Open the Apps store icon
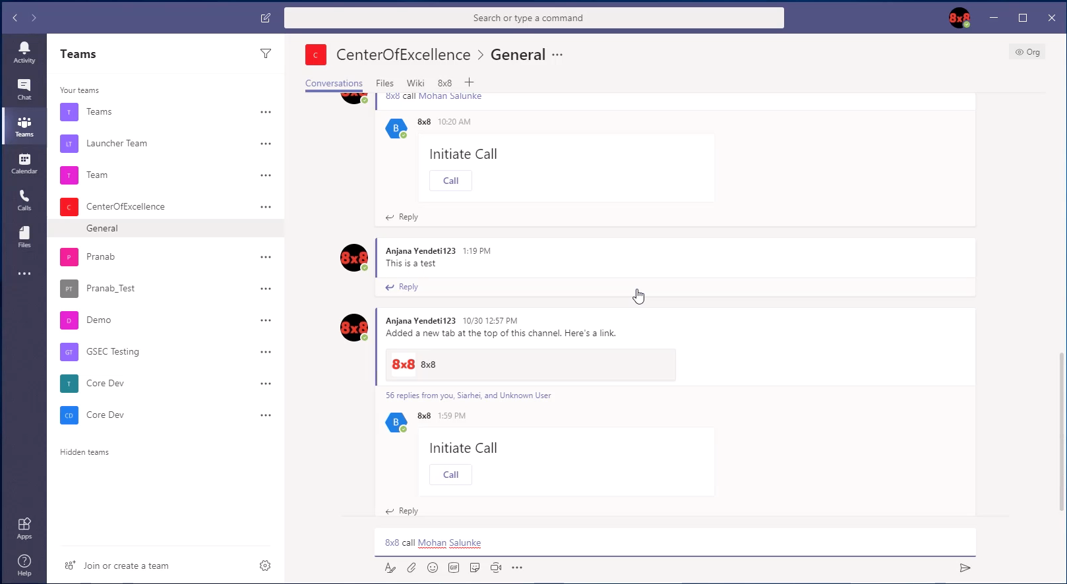 point(24,528)
